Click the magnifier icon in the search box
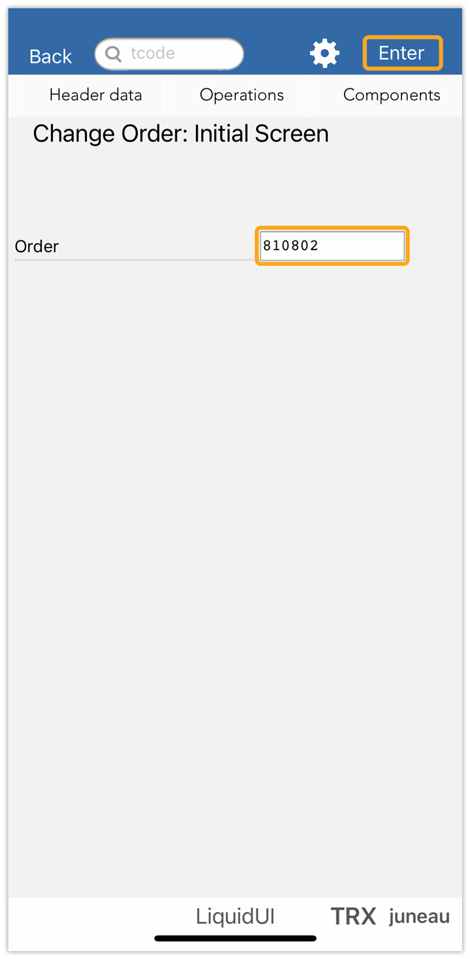The height and width of the screenshot is (959, 470). (x=114, y=54)
